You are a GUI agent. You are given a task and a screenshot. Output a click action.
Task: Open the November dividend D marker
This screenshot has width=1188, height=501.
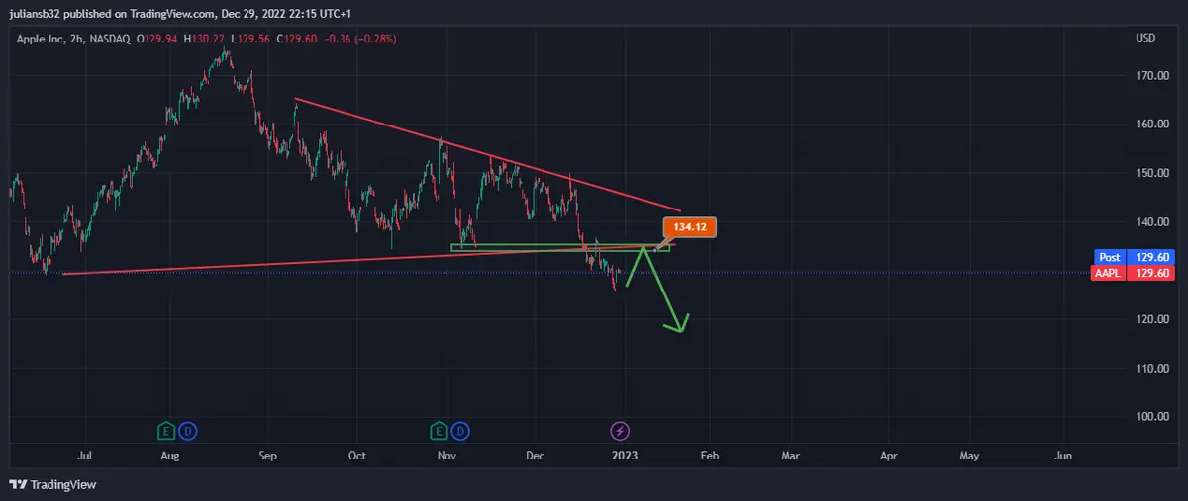(x=460, y=431)
